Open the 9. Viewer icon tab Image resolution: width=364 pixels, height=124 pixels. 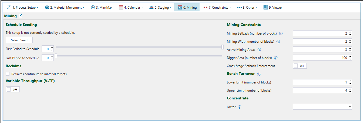click(273, 8)
